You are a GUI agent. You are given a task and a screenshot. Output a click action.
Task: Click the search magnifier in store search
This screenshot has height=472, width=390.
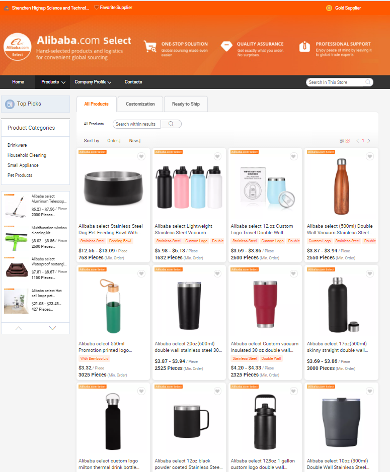point(368,82)
